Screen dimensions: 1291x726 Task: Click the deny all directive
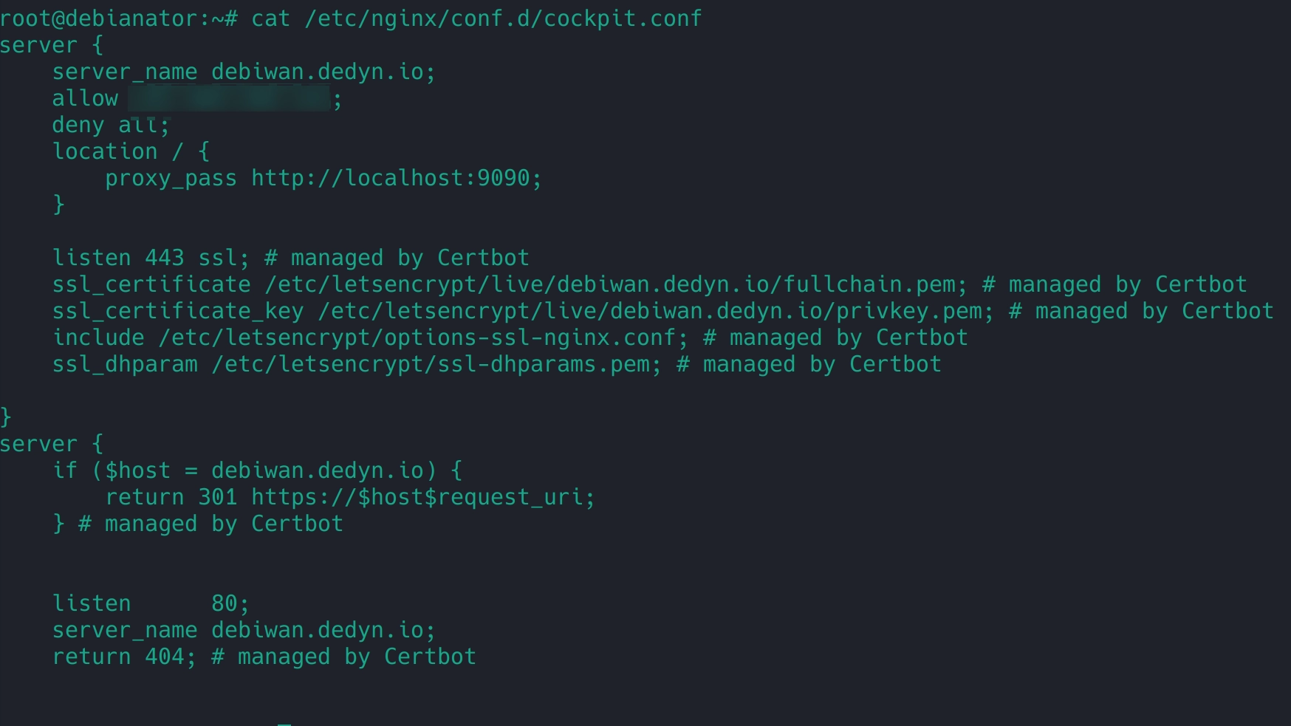(111, 126)
